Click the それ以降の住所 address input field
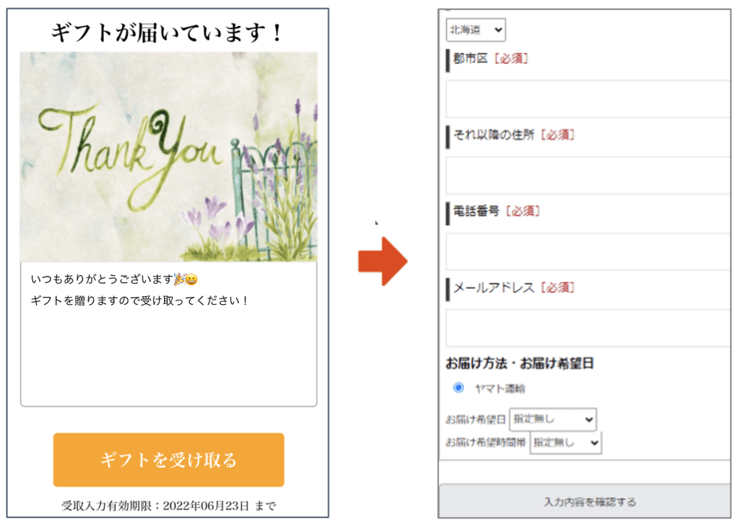This screenshot has width=741, height=524. [587, 175]
